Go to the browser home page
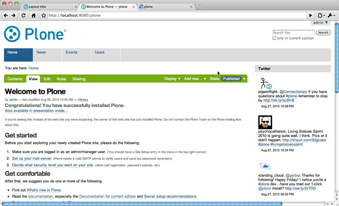 pyautogui.click(x=34, y=15)
